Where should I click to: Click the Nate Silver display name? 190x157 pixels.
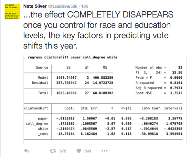tap(35, 6)
